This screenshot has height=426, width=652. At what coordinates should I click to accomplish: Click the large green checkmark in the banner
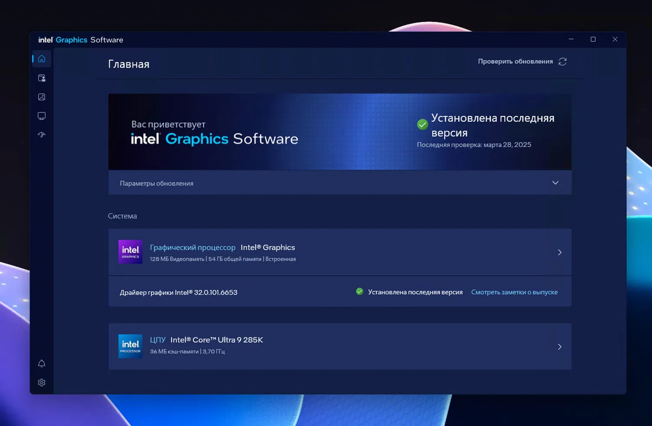coord(422,125)
